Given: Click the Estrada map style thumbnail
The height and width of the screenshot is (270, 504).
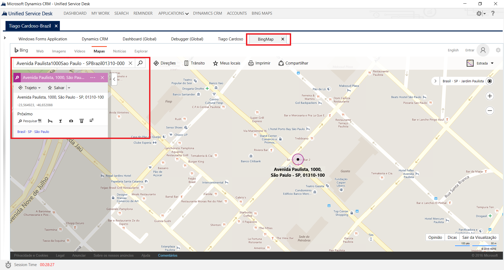Looking at the screenshot, I should click(x=470, y=63).
